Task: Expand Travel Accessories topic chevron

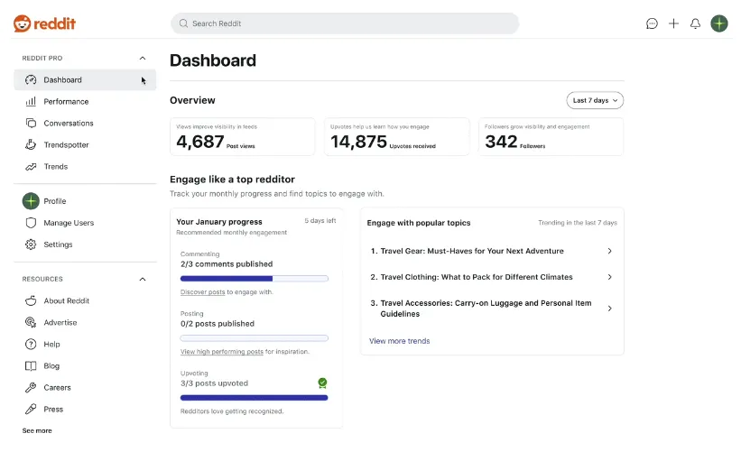Action: [609, 309]
